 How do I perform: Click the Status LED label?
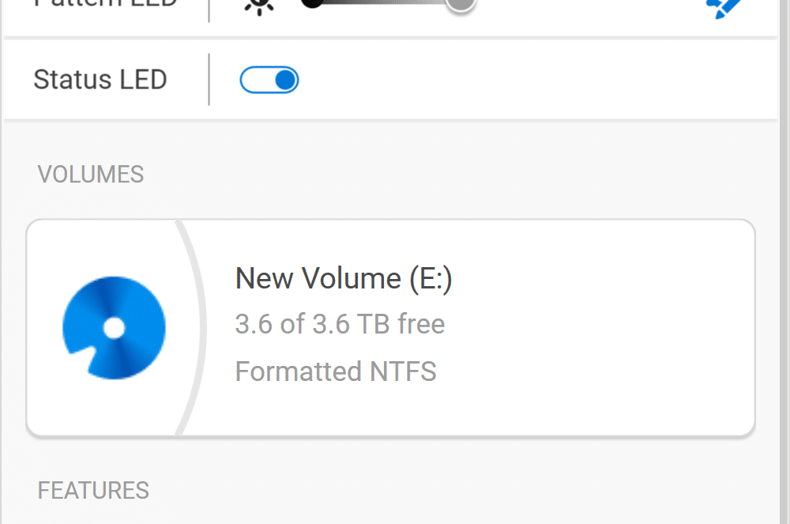point(100,80)
